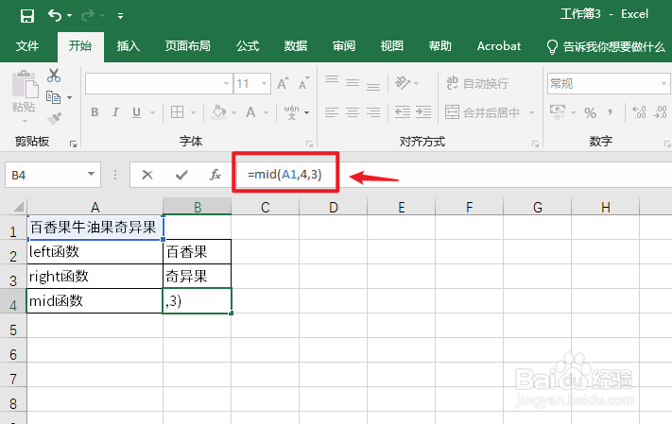The image size is (672, 424).
Task: Click the Cut scissors icon
Action: (54, 76)
